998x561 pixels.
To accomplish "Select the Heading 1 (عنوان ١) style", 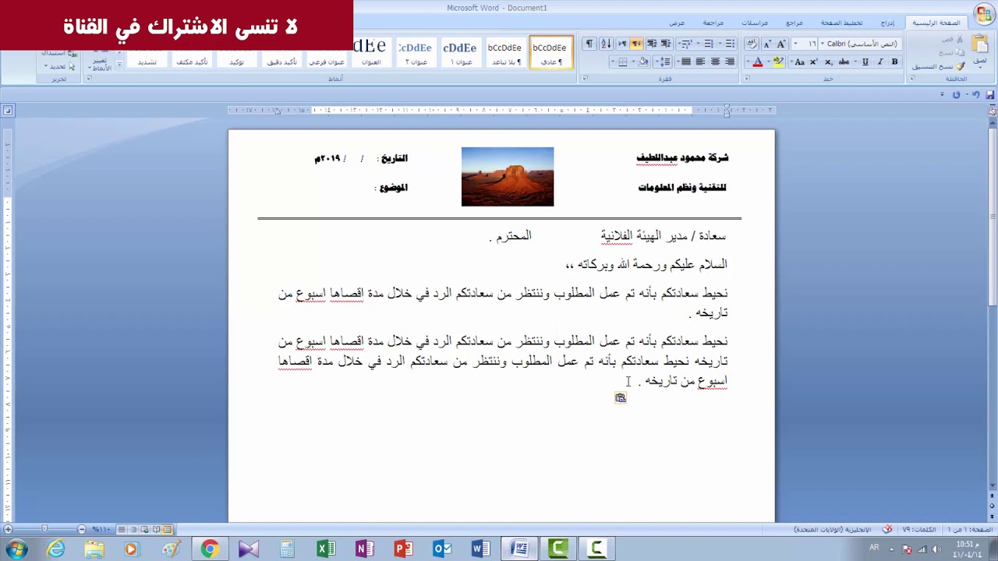I will 460,52.
